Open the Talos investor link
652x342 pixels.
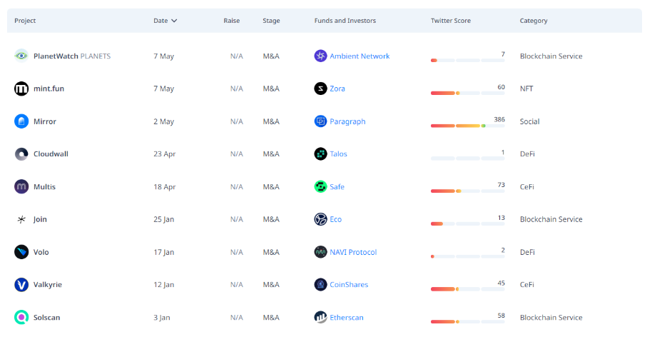tap(338, 154)
